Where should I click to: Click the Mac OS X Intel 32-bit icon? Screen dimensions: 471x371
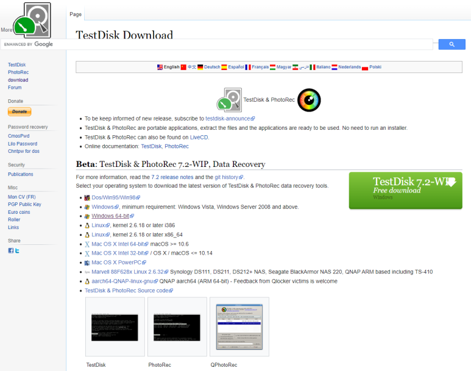point(87,253)
